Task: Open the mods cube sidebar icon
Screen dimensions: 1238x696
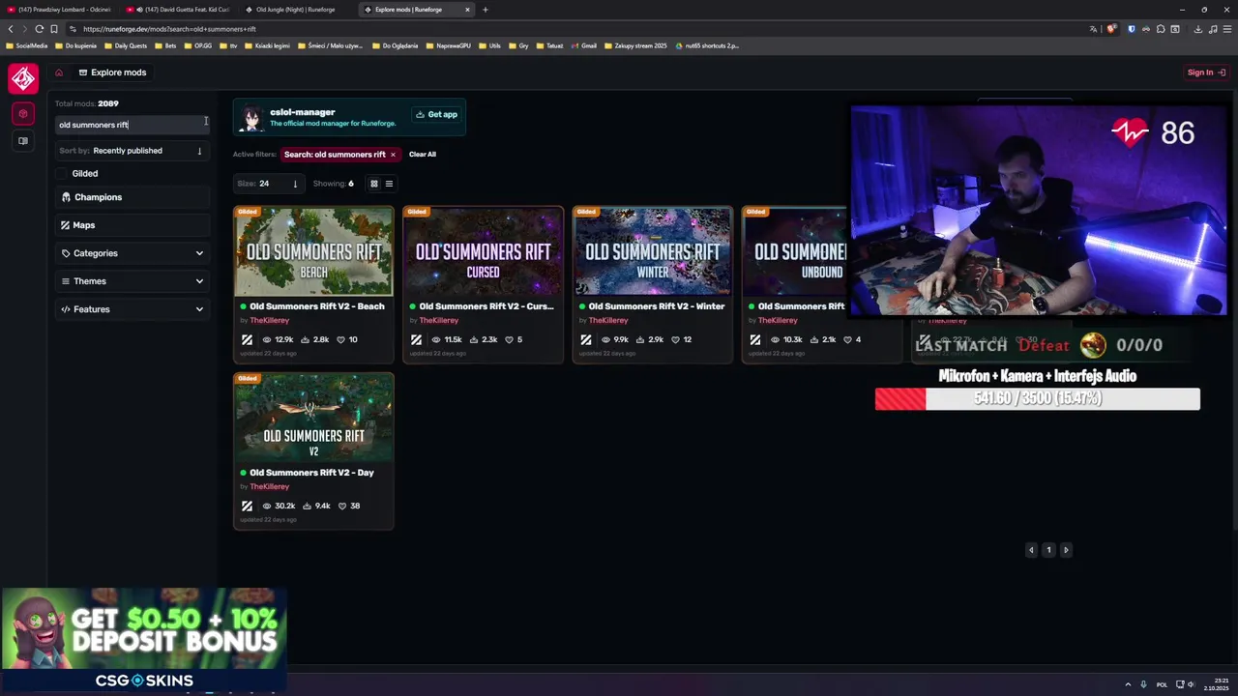Action: (x=23, y=114)
